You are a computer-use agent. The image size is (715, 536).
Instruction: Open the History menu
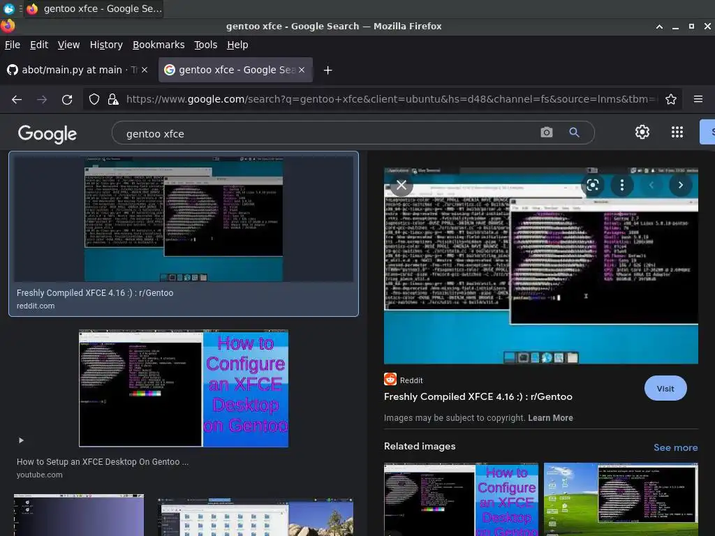point(106,45)
